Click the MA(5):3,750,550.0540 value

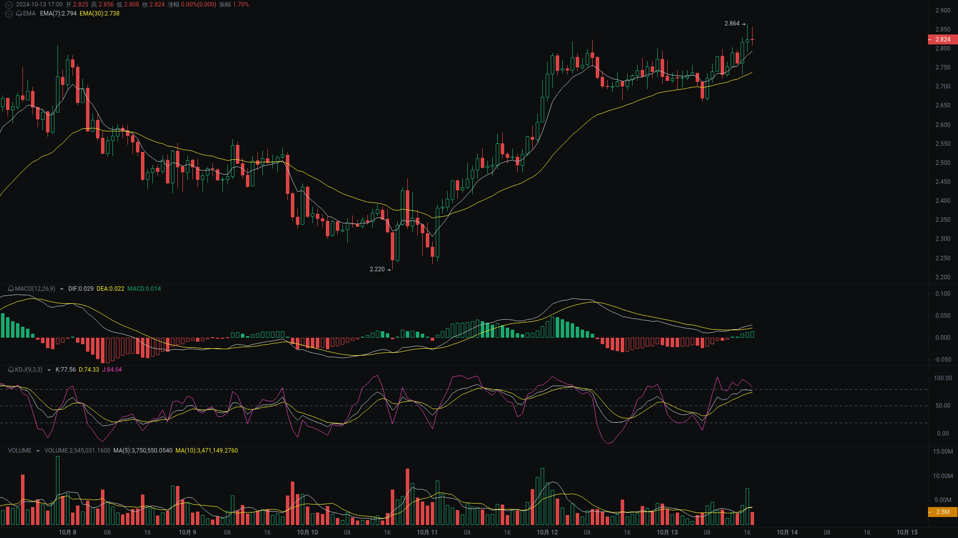click(x=143, y=451)
